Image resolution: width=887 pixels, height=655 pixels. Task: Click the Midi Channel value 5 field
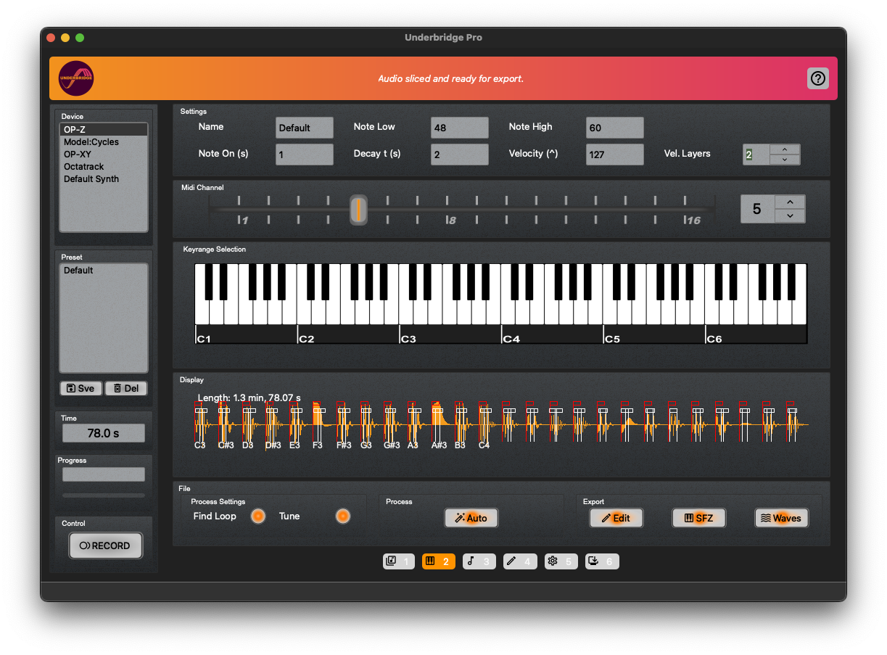pos(758,209)
